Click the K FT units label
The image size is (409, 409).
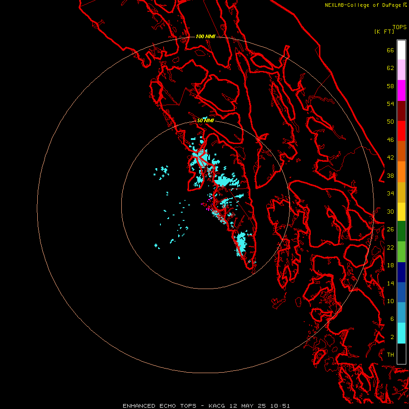(x=384, y=32)
